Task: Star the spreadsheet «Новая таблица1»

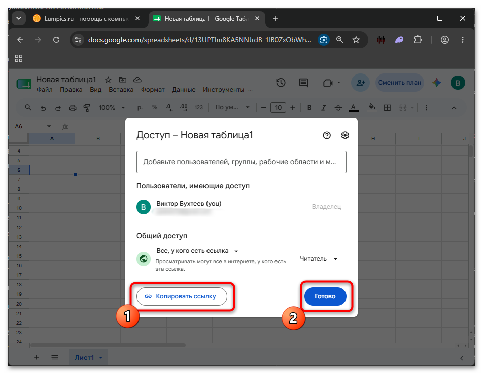Action: click(x=108, y=80)
